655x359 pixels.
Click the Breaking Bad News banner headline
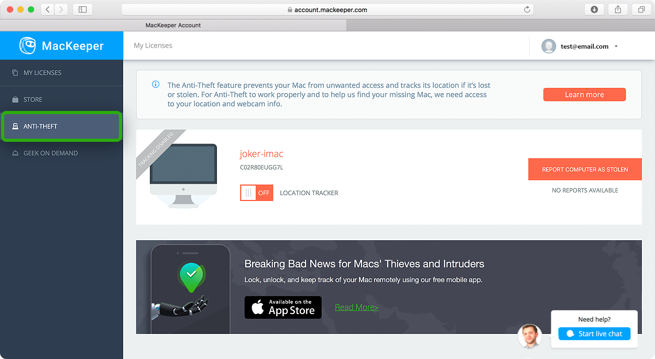tap(364, 264)
